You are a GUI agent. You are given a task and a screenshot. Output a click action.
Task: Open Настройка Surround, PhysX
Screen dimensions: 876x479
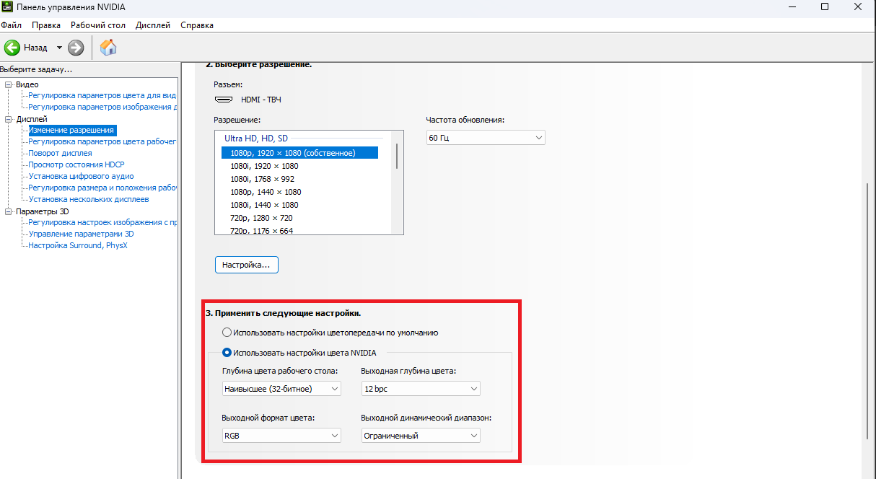pyautogui.click(x=78, y=245)
